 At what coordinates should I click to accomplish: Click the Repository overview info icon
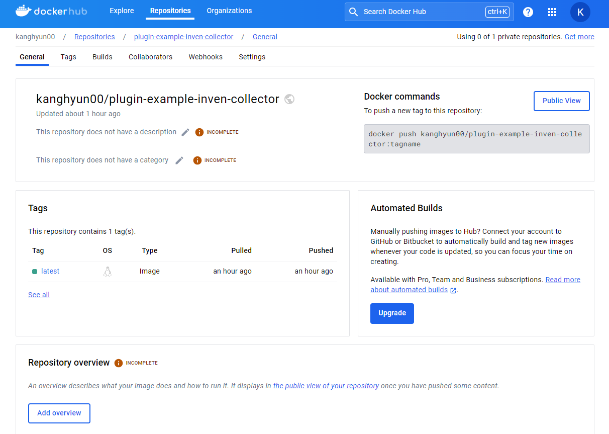point(119,363)
